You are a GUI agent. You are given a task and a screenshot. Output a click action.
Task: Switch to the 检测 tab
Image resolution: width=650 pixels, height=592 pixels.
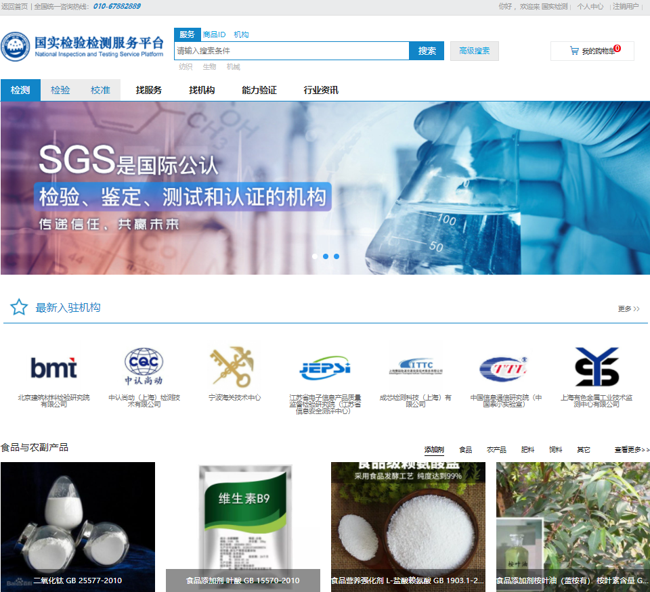coord(20,90)
